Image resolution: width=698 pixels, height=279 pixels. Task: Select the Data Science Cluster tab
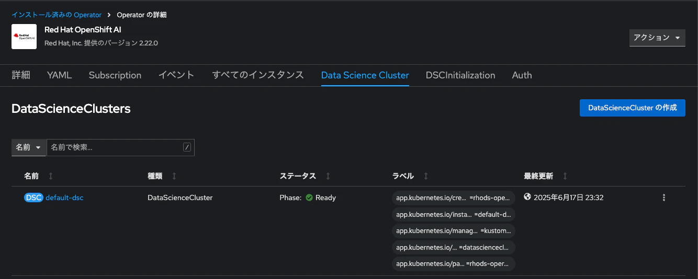click(365, 75)
